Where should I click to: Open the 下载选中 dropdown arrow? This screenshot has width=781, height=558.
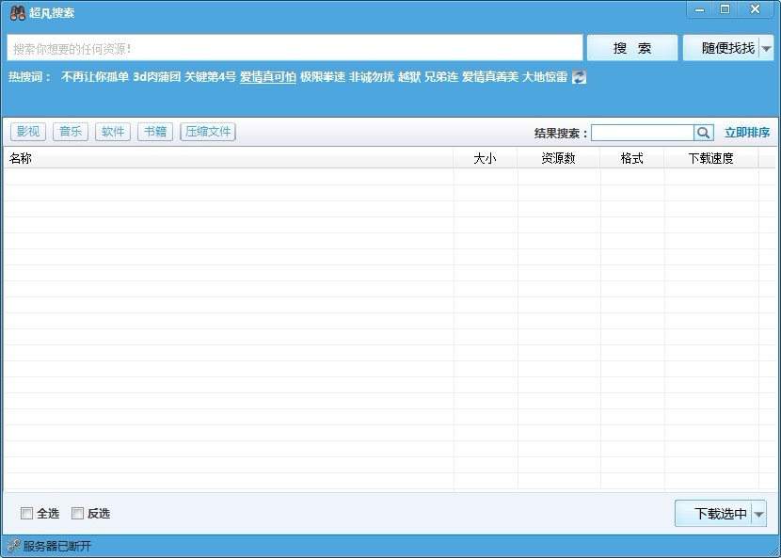(x=759, y=514)
